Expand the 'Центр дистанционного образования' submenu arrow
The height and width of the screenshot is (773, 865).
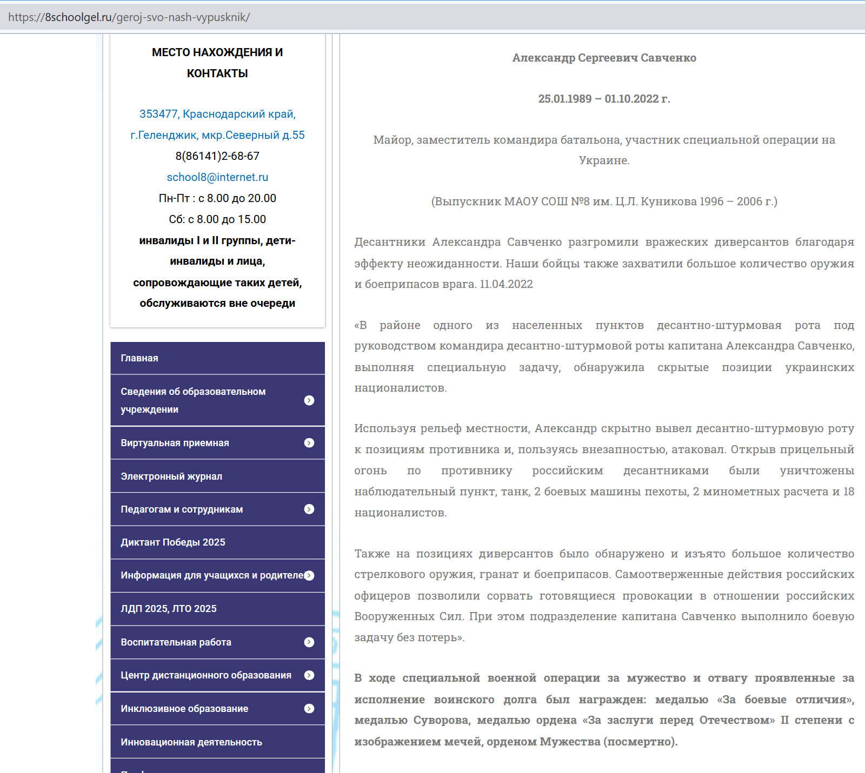pyautogui.click(x=309, y=675)
